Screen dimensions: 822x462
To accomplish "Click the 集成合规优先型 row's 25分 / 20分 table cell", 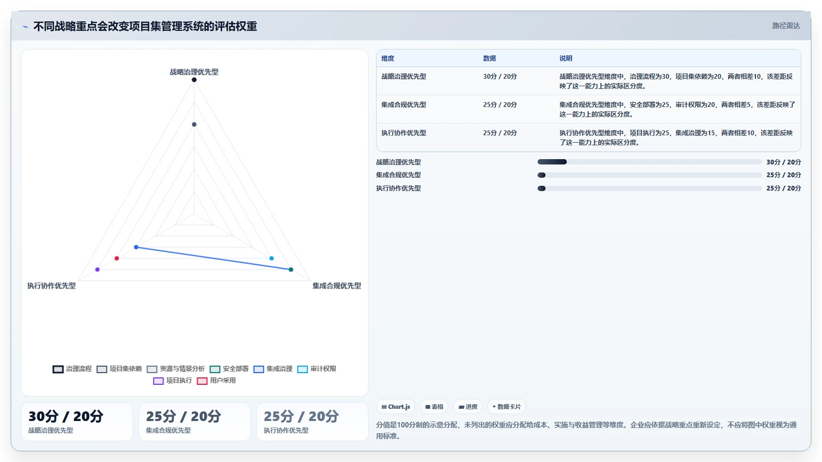I will click(500, 105).
